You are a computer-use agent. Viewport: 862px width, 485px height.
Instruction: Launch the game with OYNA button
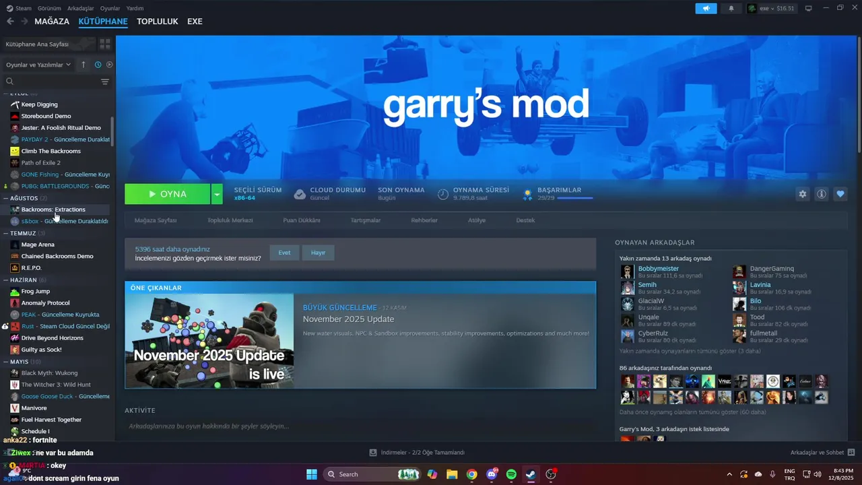click(x=167, y=194)
